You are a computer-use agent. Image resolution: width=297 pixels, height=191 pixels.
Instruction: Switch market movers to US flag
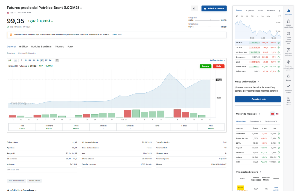click(x=278, y=114)
